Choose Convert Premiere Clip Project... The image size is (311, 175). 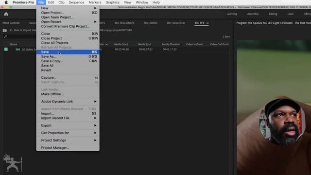pyautogui.click(x=68, y=26)
